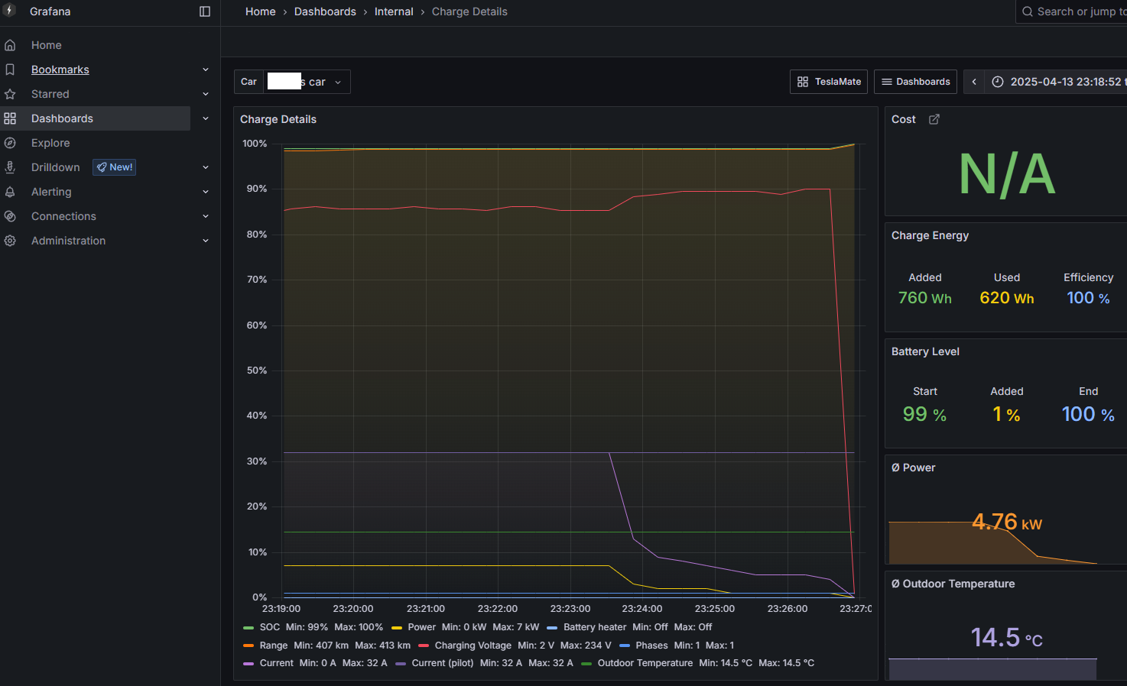
Task: Collapse the sidebar using dock menu icon
Action: click(204, 11)
